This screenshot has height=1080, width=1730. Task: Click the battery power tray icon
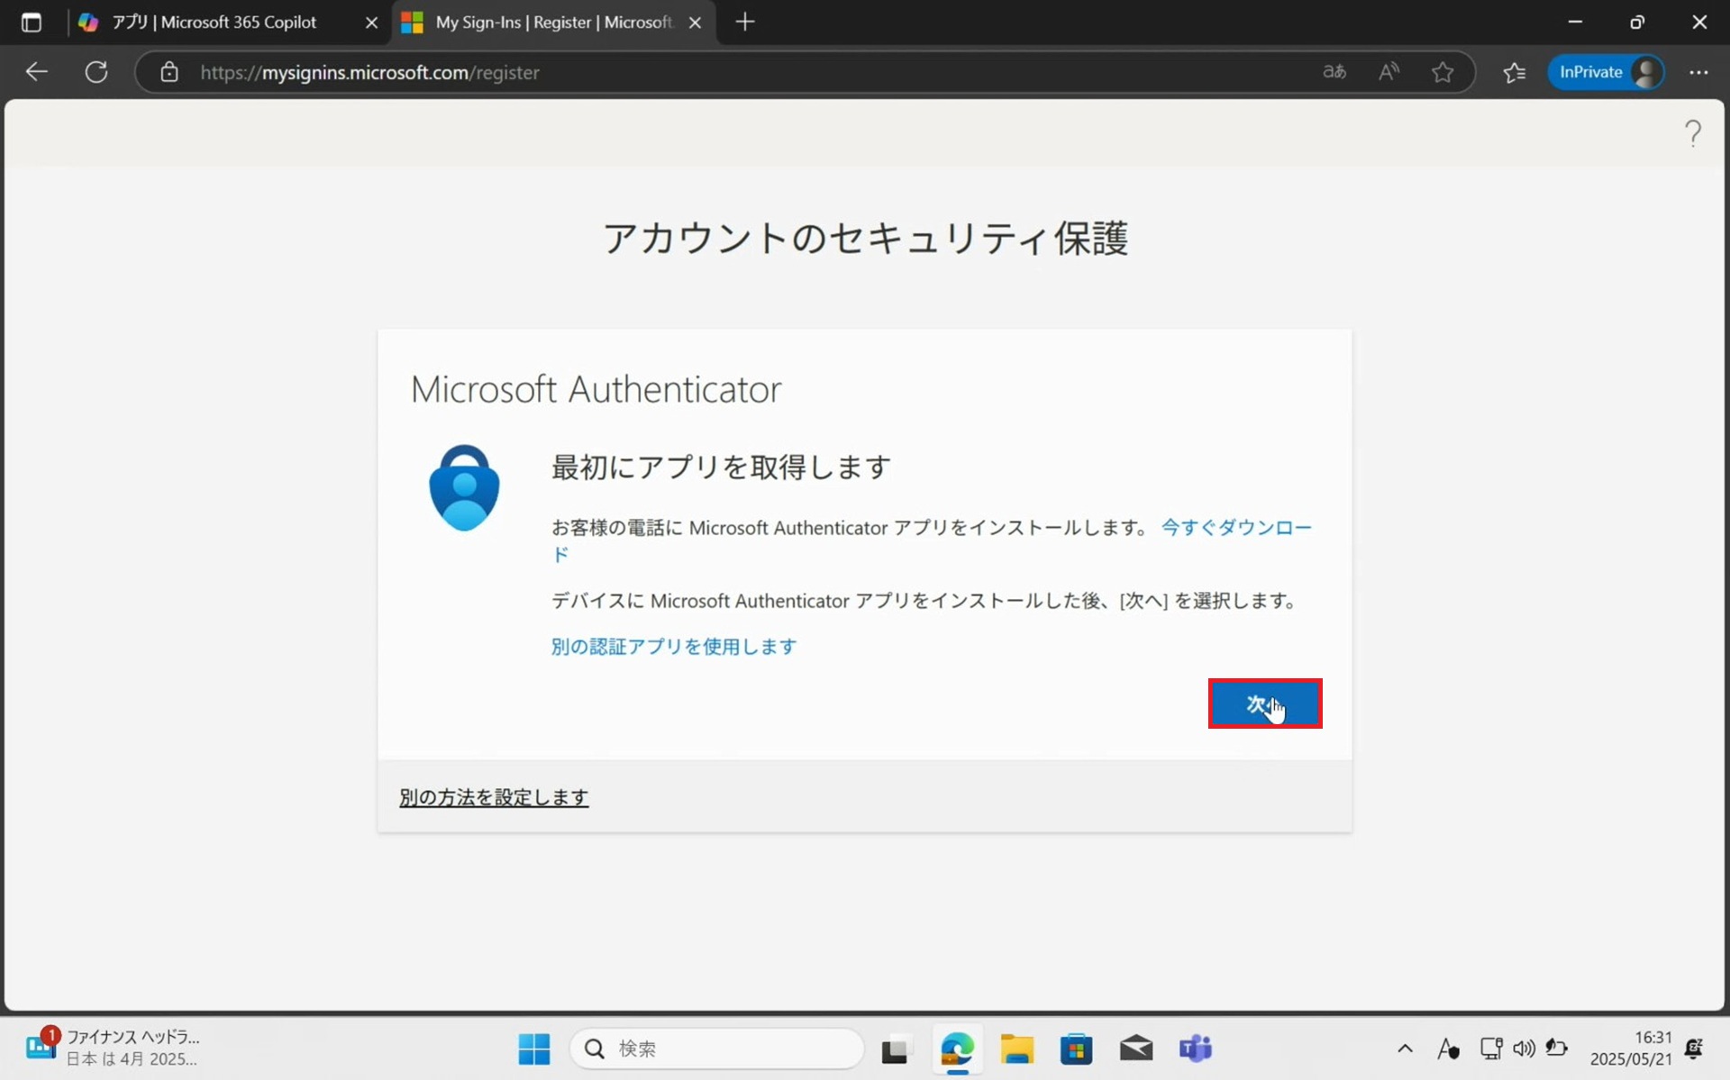1556,1048
